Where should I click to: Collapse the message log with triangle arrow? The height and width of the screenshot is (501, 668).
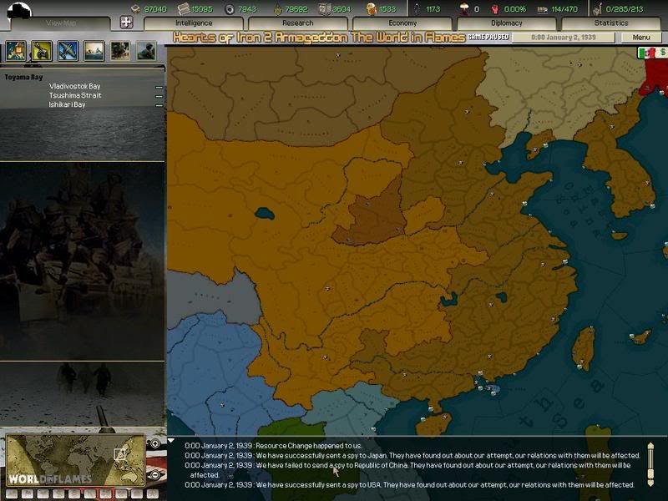click(172, 441)
